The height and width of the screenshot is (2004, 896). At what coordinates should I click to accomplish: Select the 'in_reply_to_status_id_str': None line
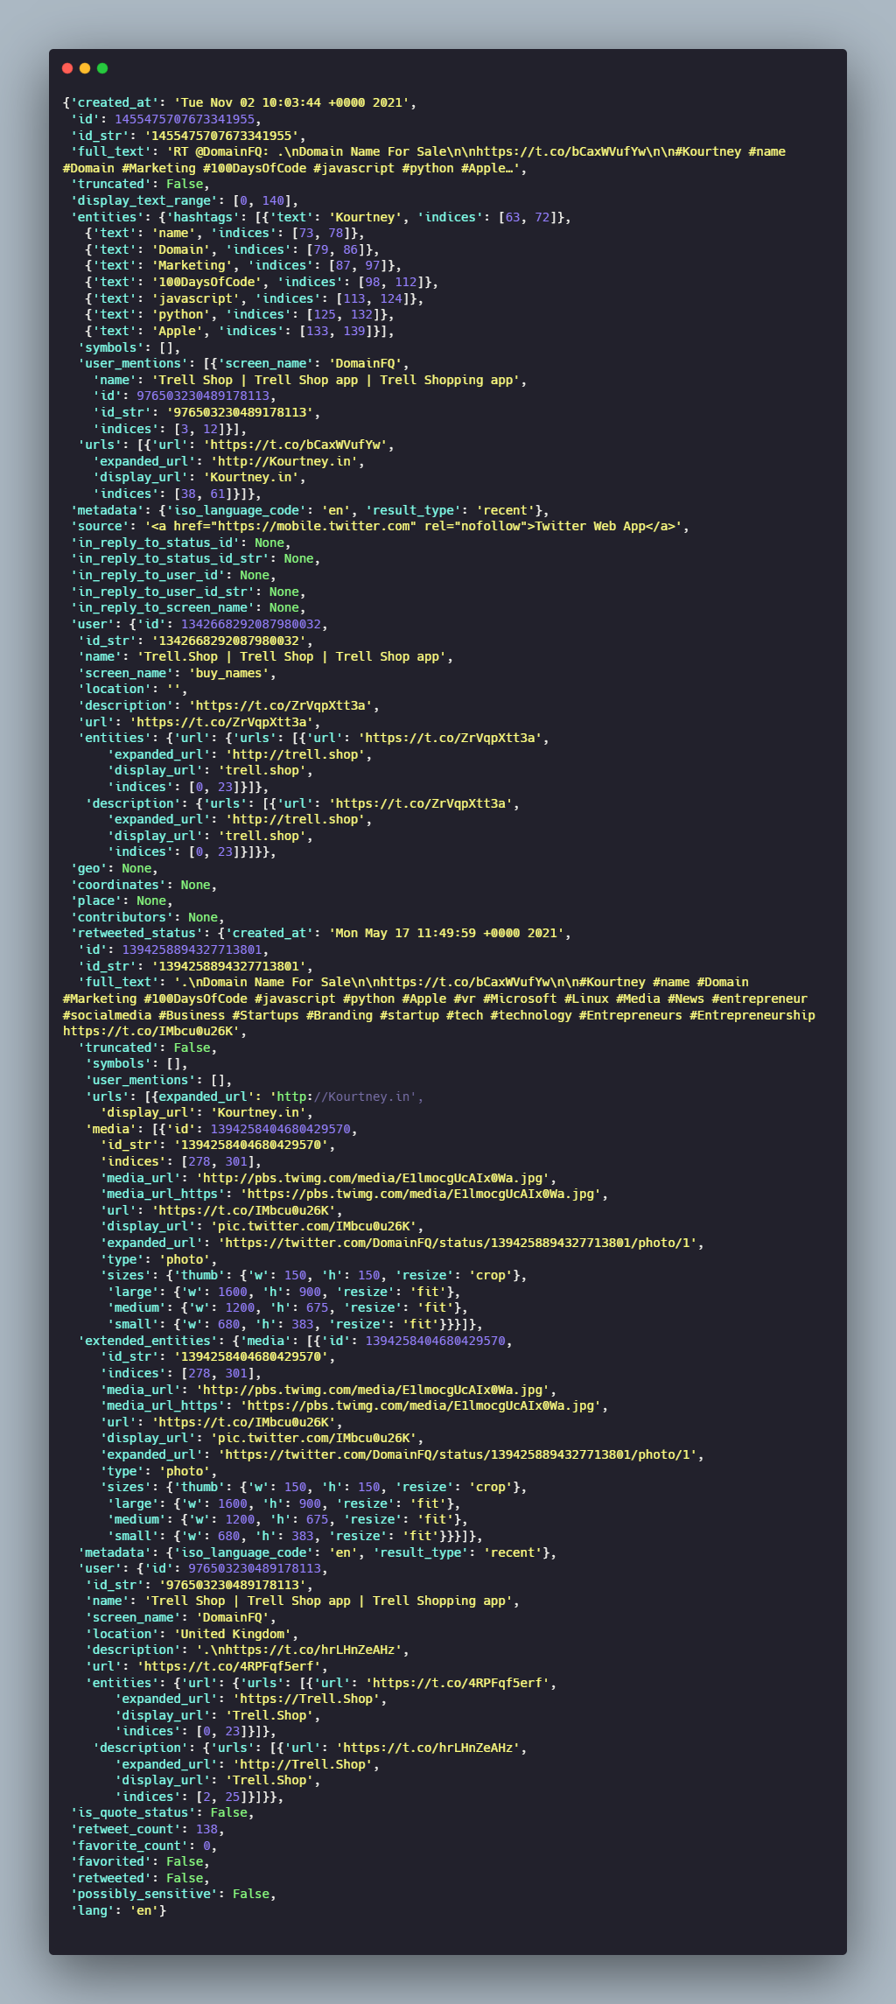(x=195, y=558)
